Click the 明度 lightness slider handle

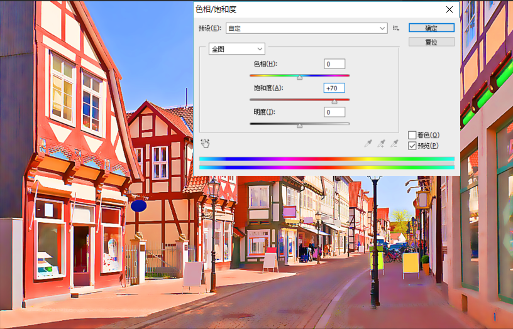click(x=299, y=126)
